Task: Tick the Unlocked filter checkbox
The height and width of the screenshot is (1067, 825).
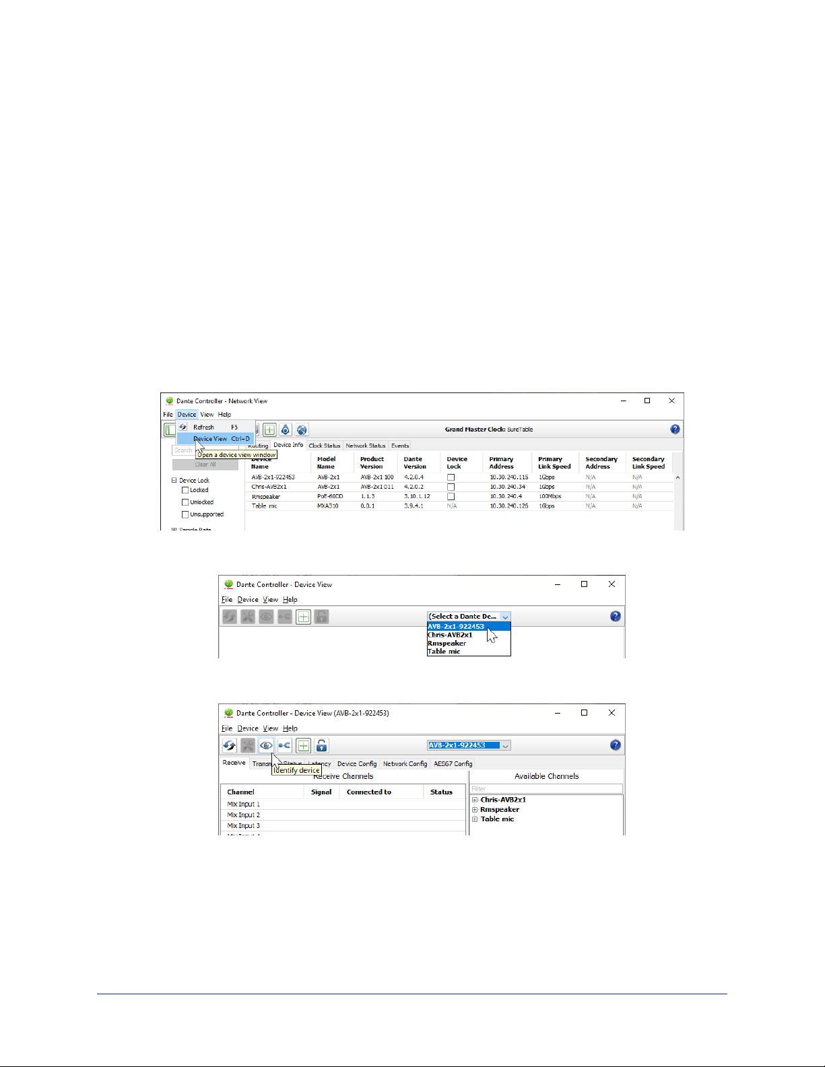Action: (x=185, y=502)
